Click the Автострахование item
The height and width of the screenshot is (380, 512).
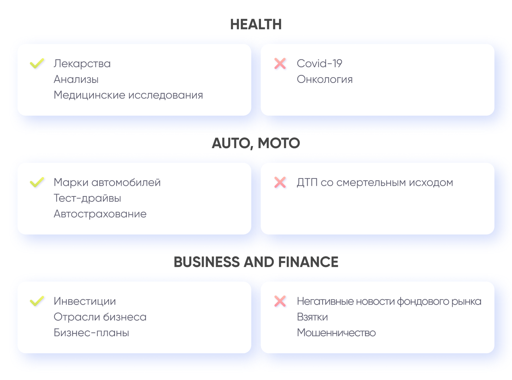tap(100, 214)
